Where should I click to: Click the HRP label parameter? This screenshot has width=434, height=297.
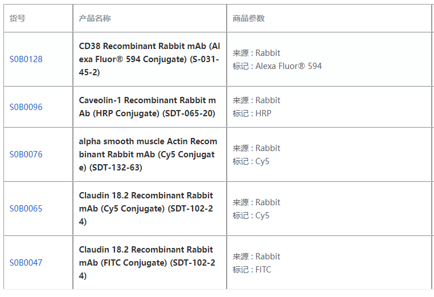[263, 113]
